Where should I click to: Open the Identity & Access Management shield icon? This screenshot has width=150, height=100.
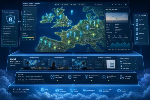pos(52,77)
